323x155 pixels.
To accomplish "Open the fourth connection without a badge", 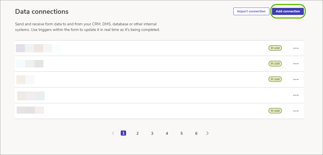I will pyautogui.click(x=31, y=96).
